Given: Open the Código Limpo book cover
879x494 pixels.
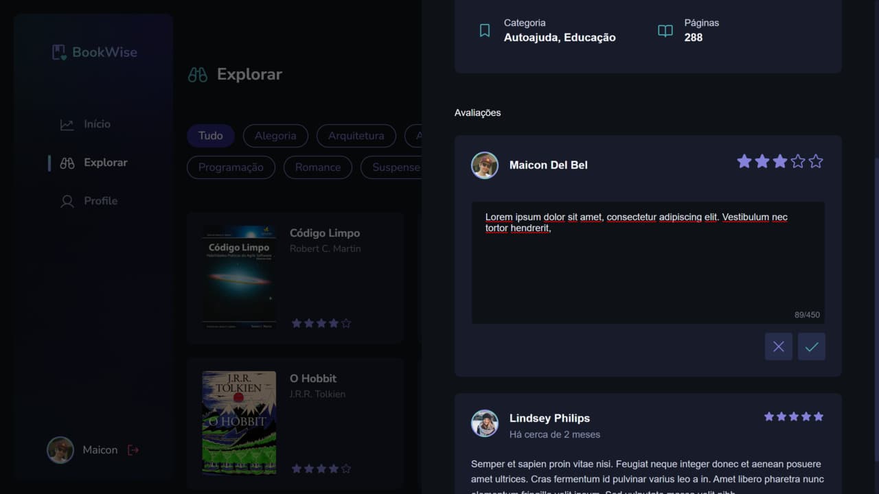Looking at the screenshot, I should click(x=238, y=277).
